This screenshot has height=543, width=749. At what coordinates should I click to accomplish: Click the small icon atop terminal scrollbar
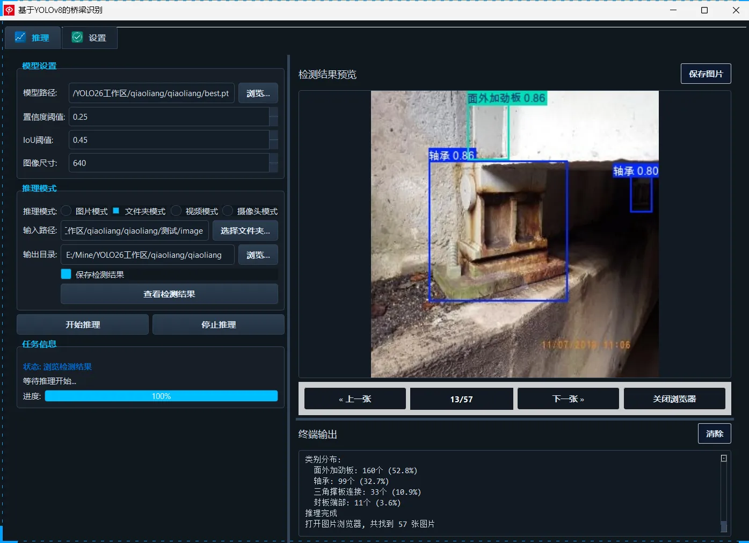pyautogui.click(x=724, y=458)
